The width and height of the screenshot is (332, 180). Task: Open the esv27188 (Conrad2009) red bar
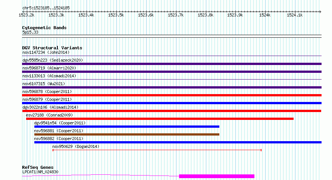click(160, 119)
